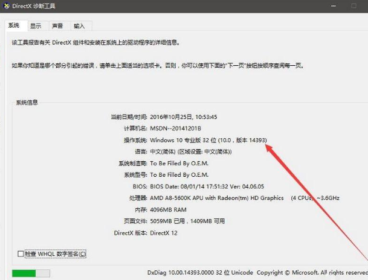Click page file value 5059MB 已用
This screenshot has width=368, height=280.
(187, 221)
